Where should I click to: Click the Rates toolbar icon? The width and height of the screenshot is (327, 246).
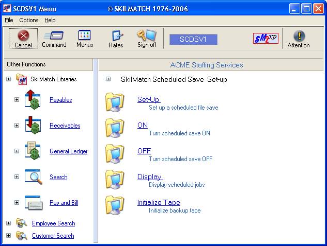point(117,36)
